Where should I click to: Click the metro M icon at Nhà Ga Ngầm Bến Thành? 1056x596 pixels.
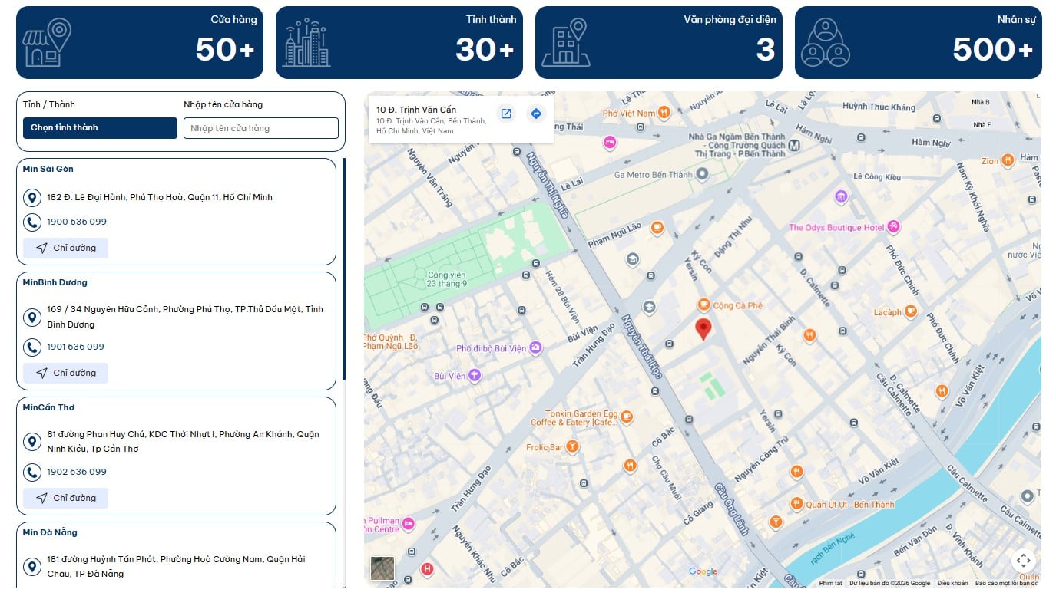pos(794,145)
